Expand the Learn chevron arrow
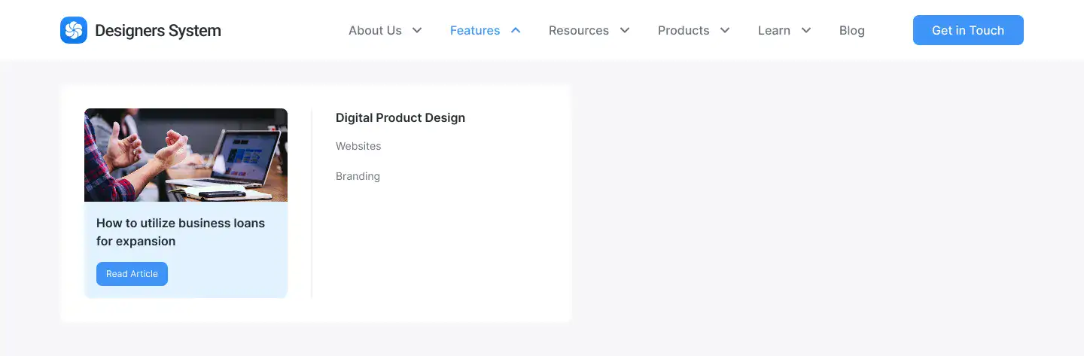 point(806,30)
